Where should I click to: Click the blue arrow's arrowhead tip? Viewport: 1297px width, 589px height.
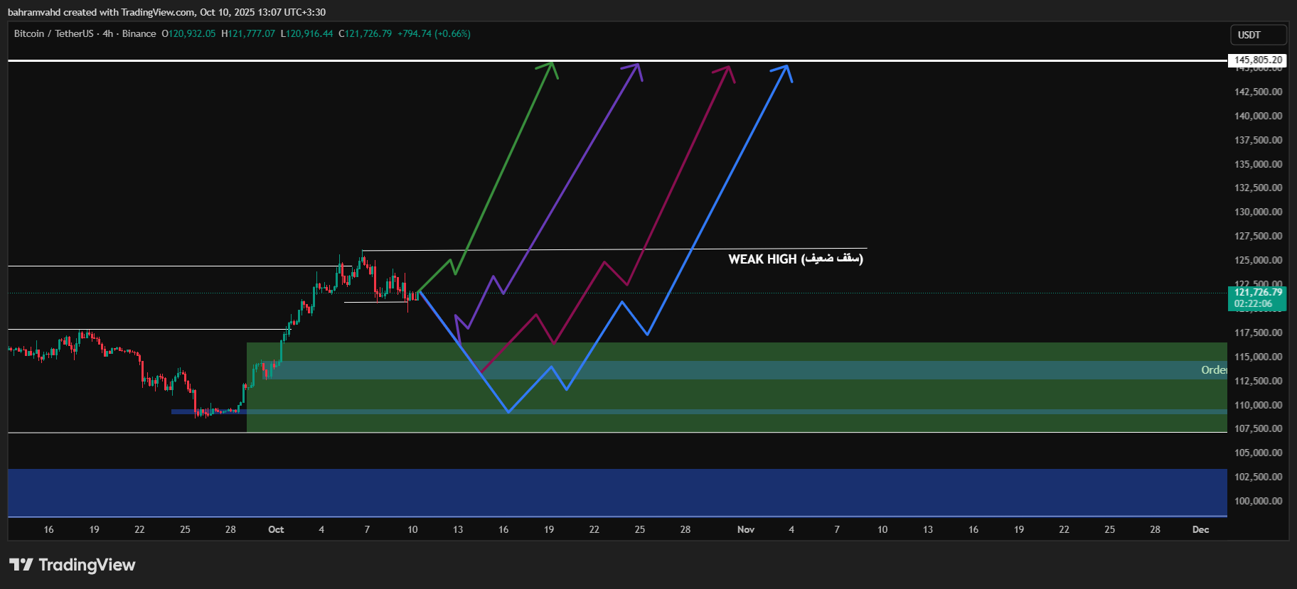(x=786, y=66)
